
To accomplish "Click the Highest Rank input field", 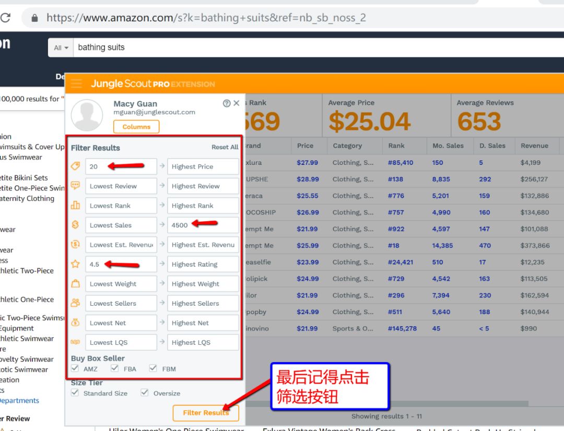I will [x=203, y=206].
